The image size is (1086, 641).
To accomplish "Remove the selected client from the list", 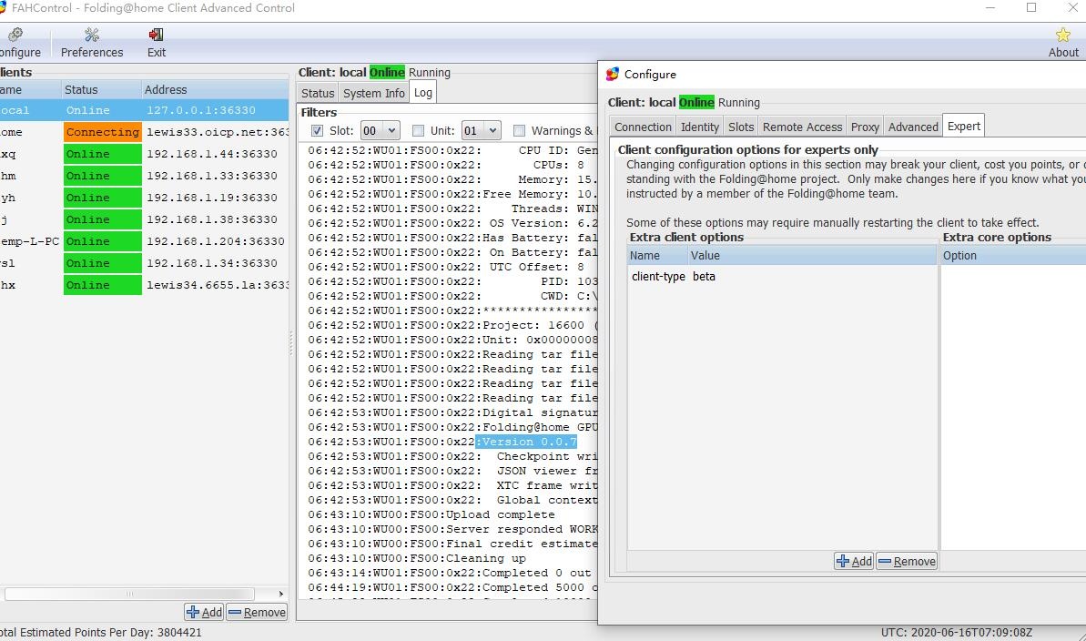I will (x=257, y=612).
